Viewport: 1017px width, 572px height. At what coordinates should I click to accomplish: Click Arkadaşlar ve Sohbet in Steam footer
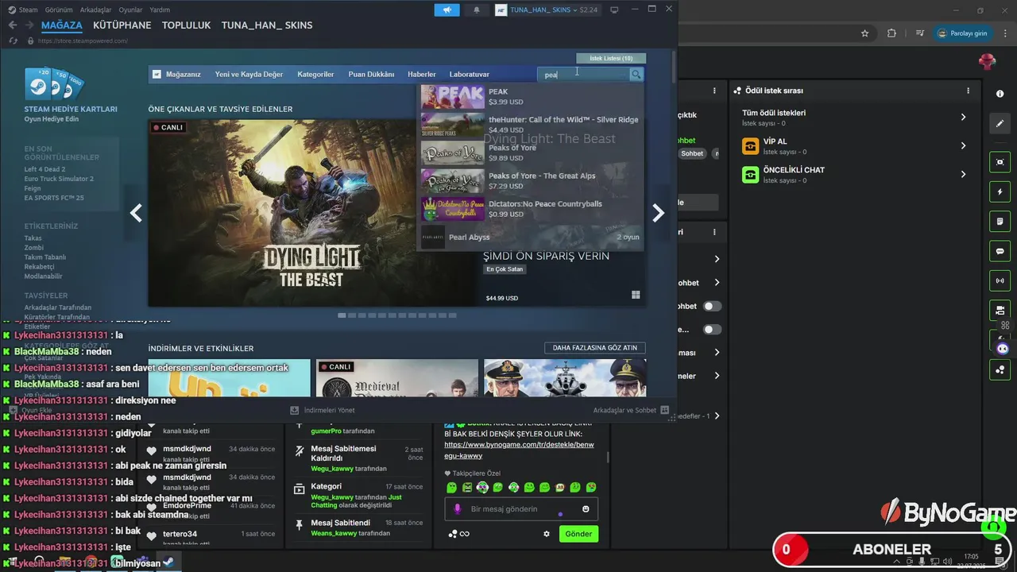click(631, 410)
